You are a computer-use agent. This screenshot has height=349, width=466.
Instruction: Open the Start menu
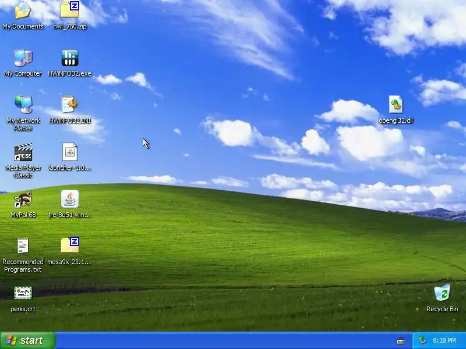[28, 340]
